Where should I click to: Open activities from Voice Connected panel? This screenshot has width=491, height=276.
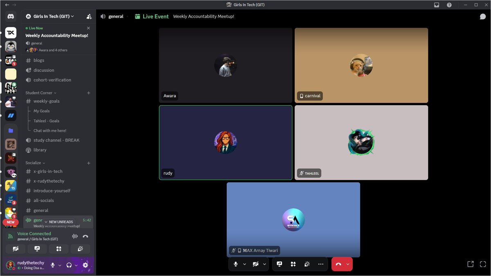coord(59,249)
